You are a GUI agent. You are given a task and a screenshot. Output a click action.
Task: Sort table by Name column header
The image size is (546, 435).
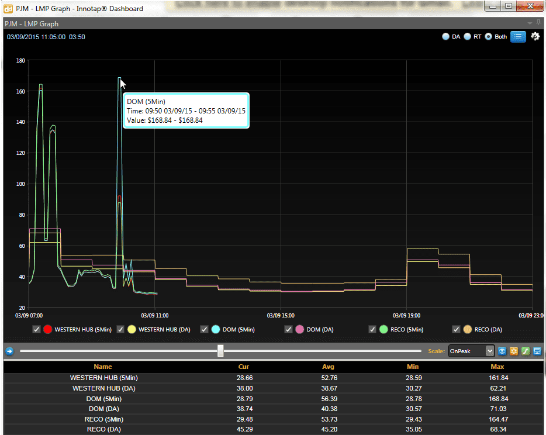click(103, 367)
